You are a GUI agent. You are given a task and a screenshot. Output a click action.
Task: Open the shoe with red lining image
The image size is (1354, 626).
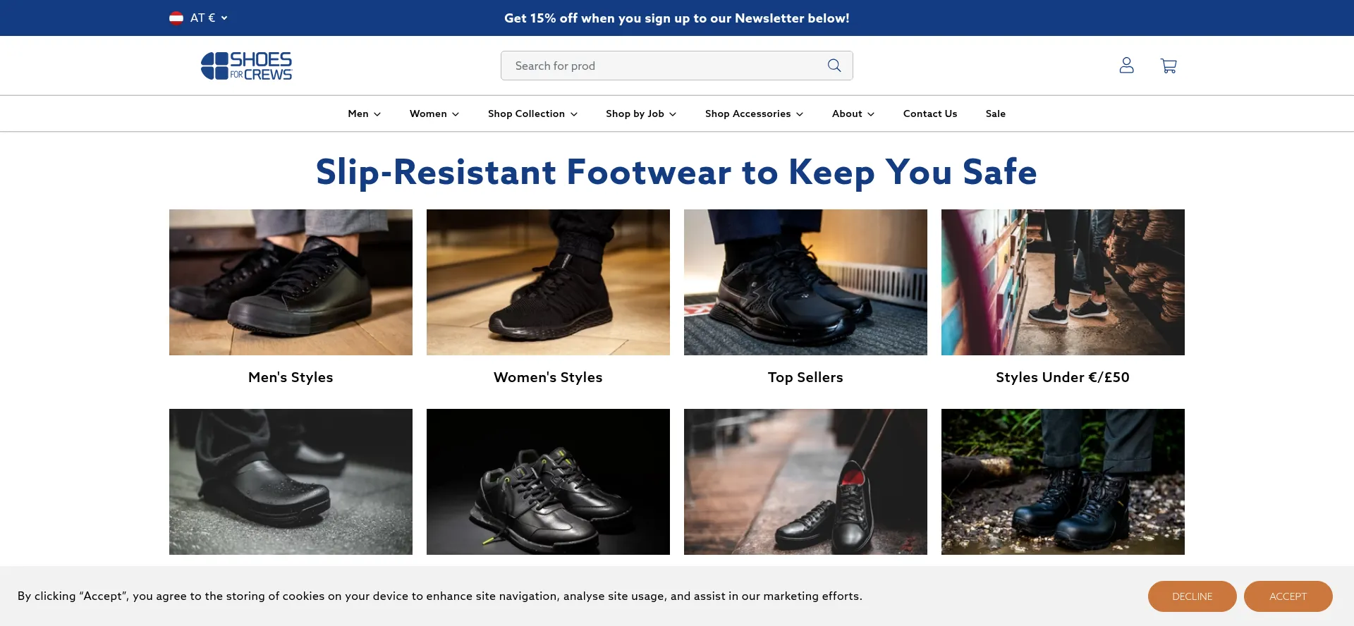pos(805,481)
